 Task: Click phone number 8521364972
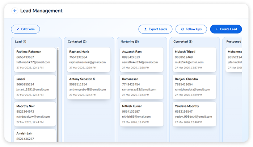[25, 112]
